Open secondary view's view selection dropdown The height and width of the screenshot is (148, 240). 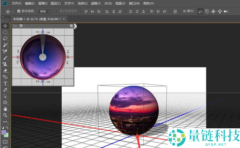tap(22, 26)
